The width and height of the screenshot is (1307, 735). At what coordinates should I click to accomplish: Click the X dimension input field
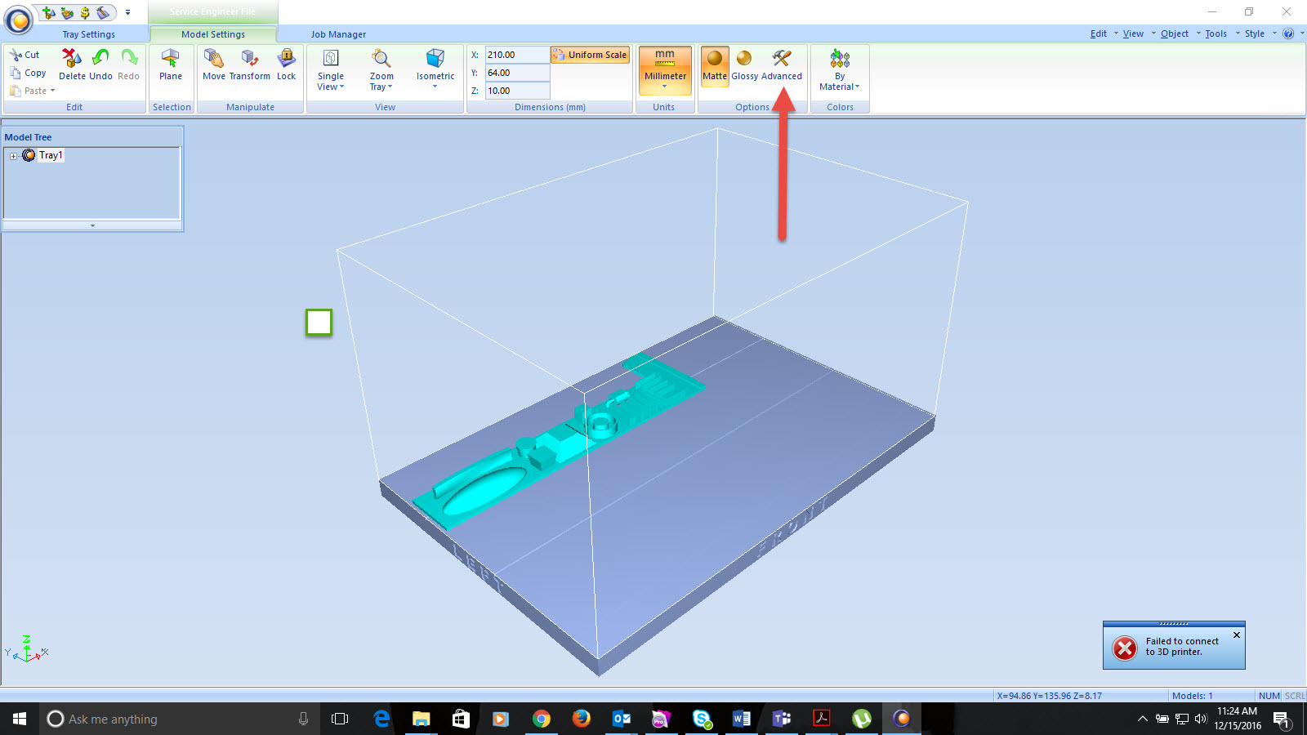coord(516,55)
